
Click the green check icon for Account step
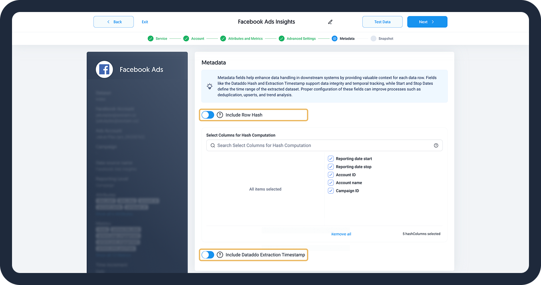click(186, 38)
